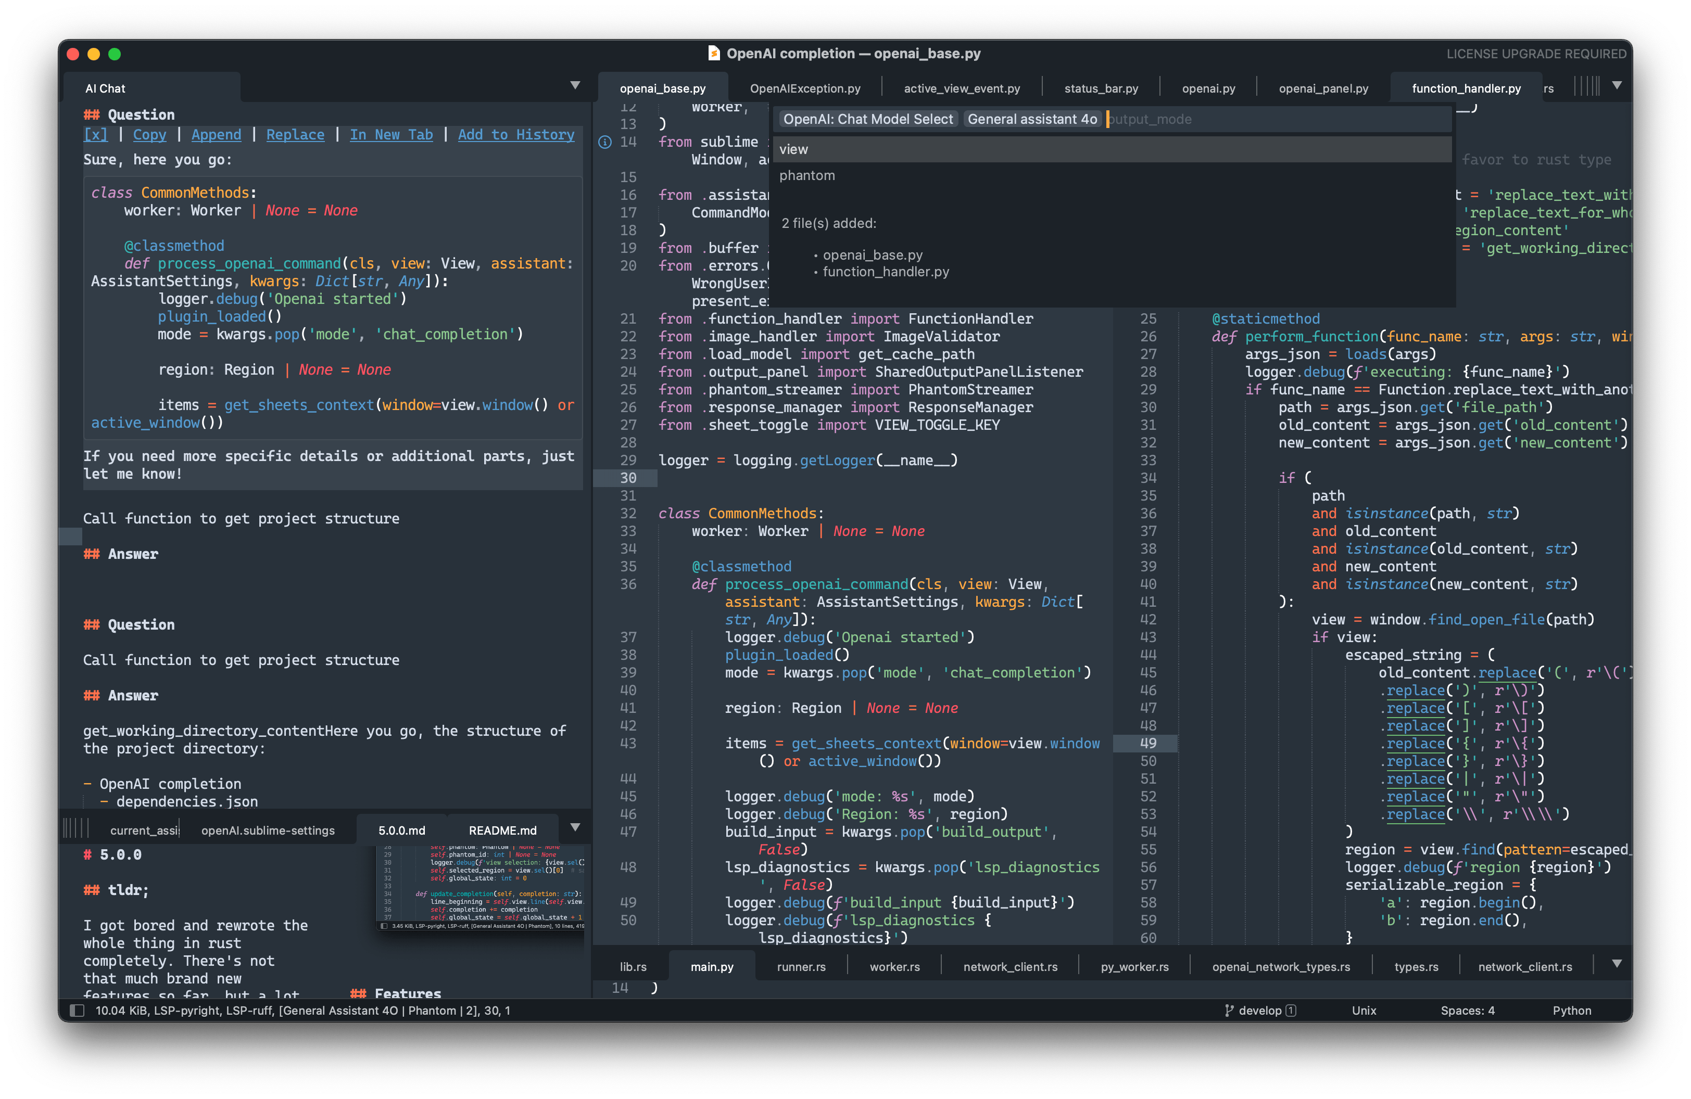Click the code preview thumbnail in 5.0.0.md
This screenshot has width=1691, height=1099.
point(481,887)
